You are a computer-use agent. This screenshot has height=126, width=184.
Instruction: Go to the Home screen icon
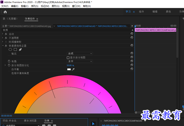point(5,12)
